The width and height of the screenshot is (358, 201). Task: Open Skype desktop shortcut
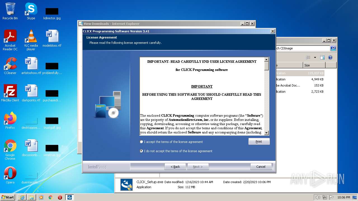(31, 11)
